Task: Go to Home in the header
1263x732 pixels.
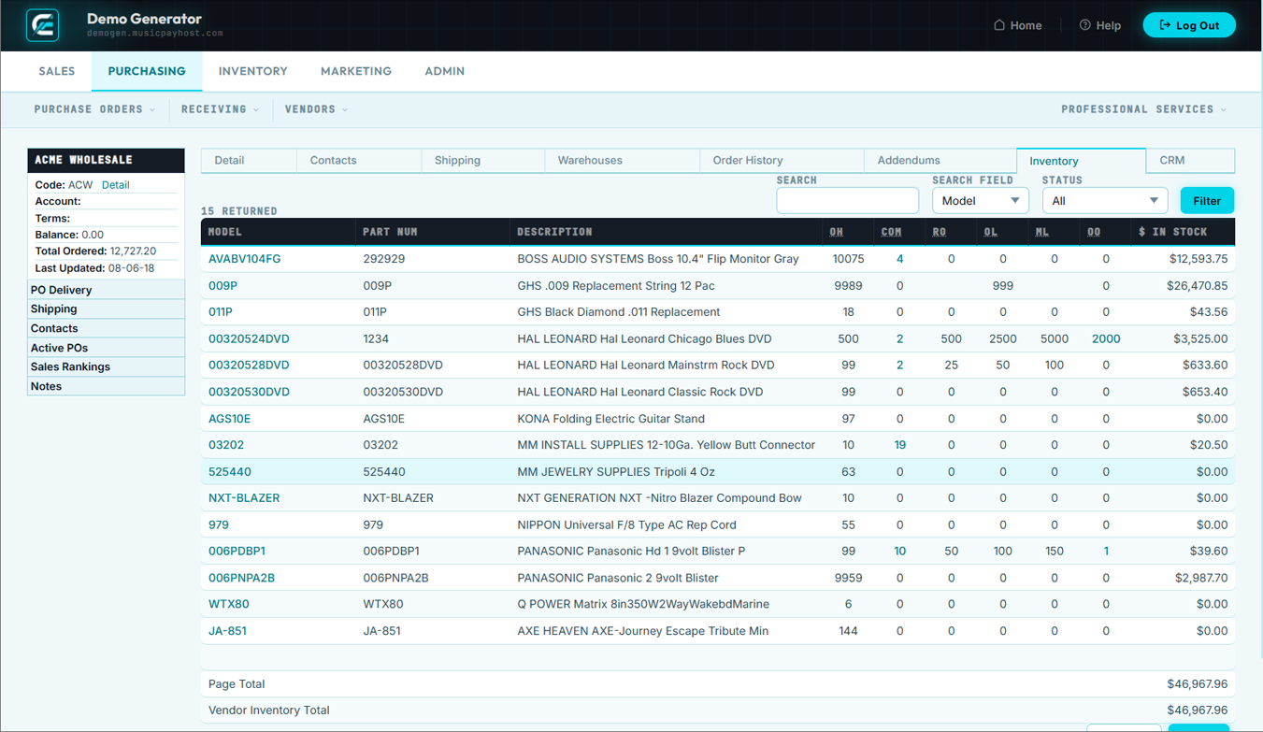Action: pos(1017,25)
